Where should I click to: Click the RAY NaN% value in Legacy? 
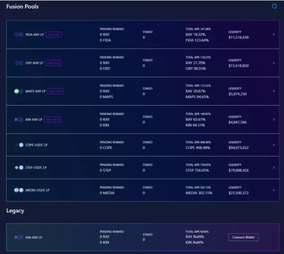pyautogui.click(x=195, y=237)
